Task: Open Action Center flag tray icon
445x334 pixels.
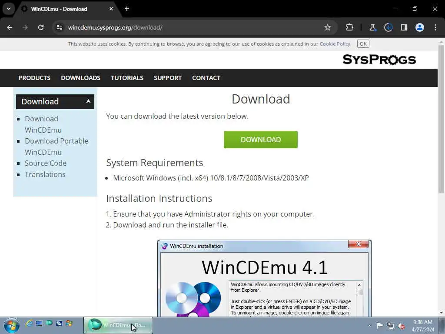Action: click(x=380, y=325)
